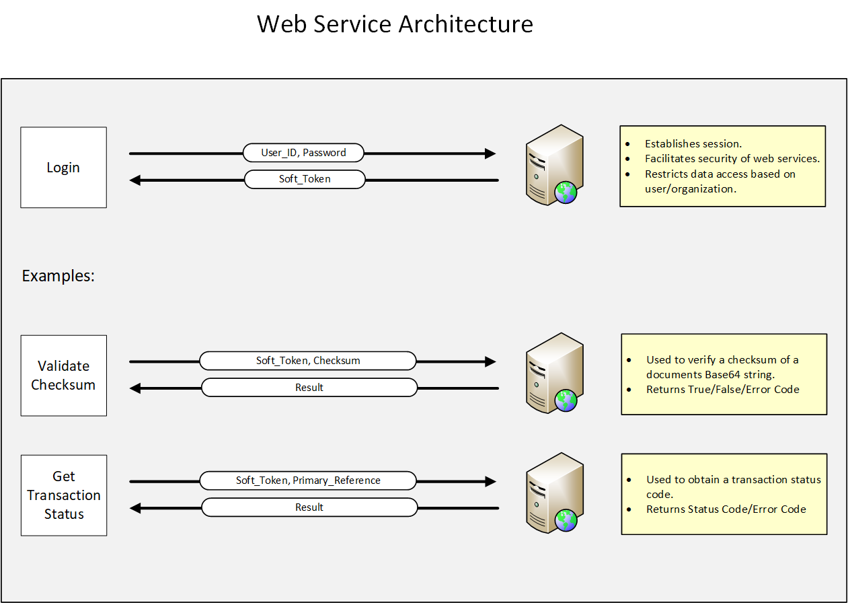This screenshot has height=603, width=848.
Task: Select the yellow note about Base64 checksum
Action: tap(724, 374)
